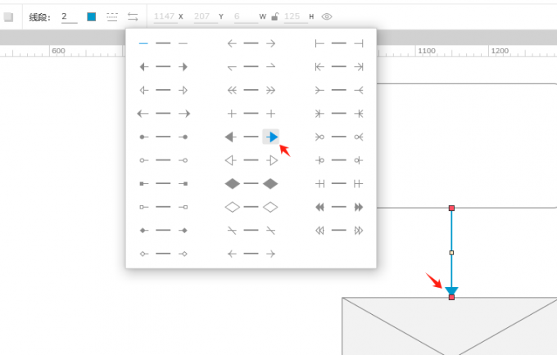Choose the double chevron right arrowhead

point(270,90)
